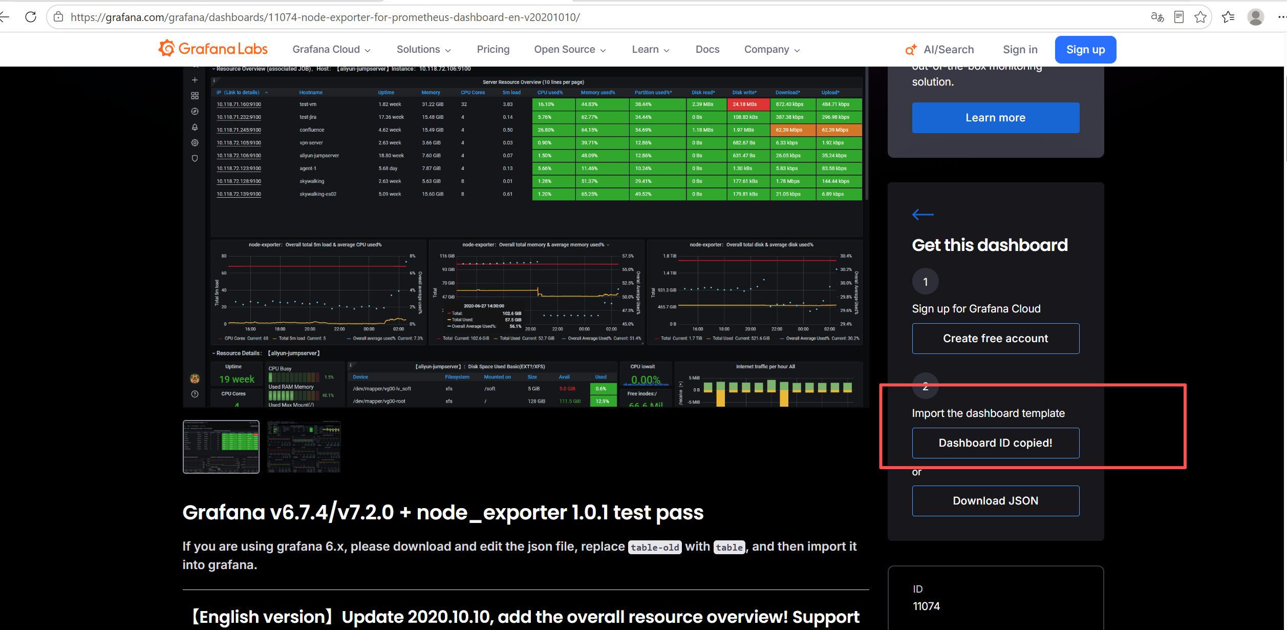The width and height of the screenshot is (1287, 630).
Task: Click the 'Get this dashboard' heading
Action: [x=990, y=245]
